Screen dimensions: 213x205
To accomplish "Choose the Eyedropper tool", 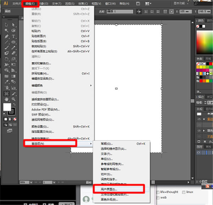I will (7, 82).
